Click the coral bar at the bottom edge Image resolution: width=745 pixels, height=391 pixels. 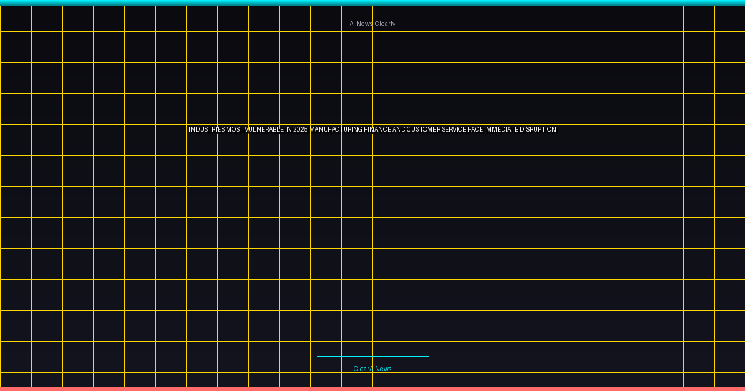pos(372,389)
